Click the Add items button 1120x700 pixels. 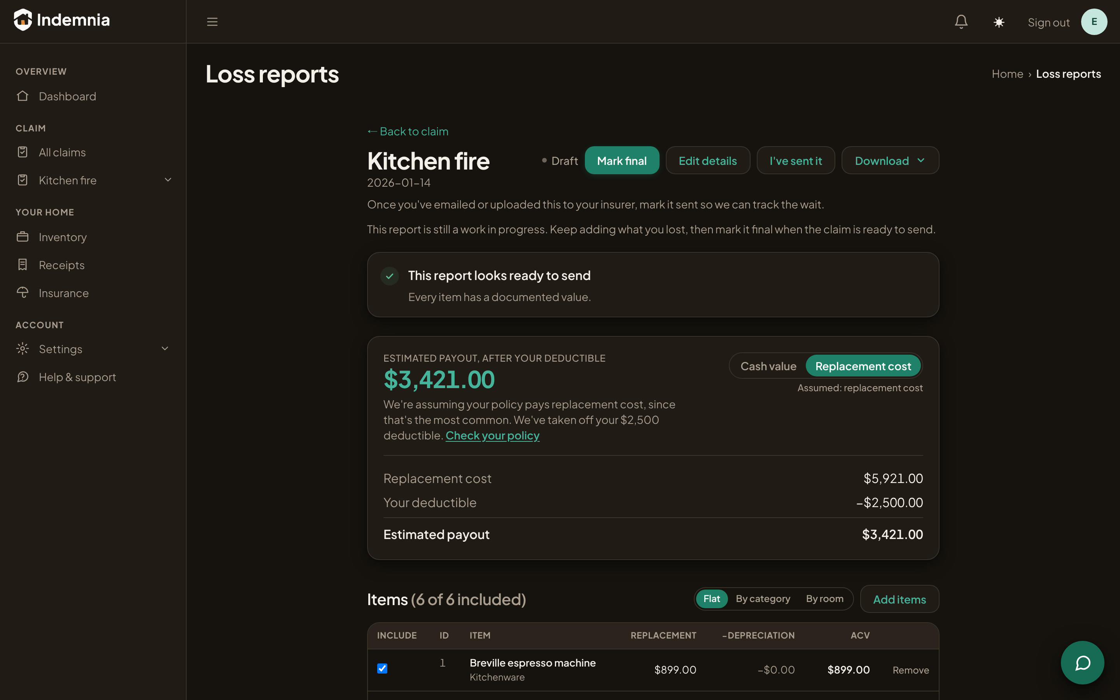click(899, 599)
